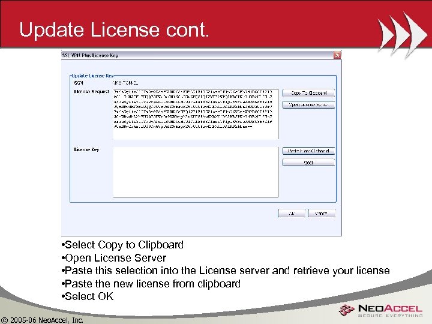Click the Update License Key group title
The height and width of the screenshot is (324, 432).
pyautogui.click(x=92, y=76)
